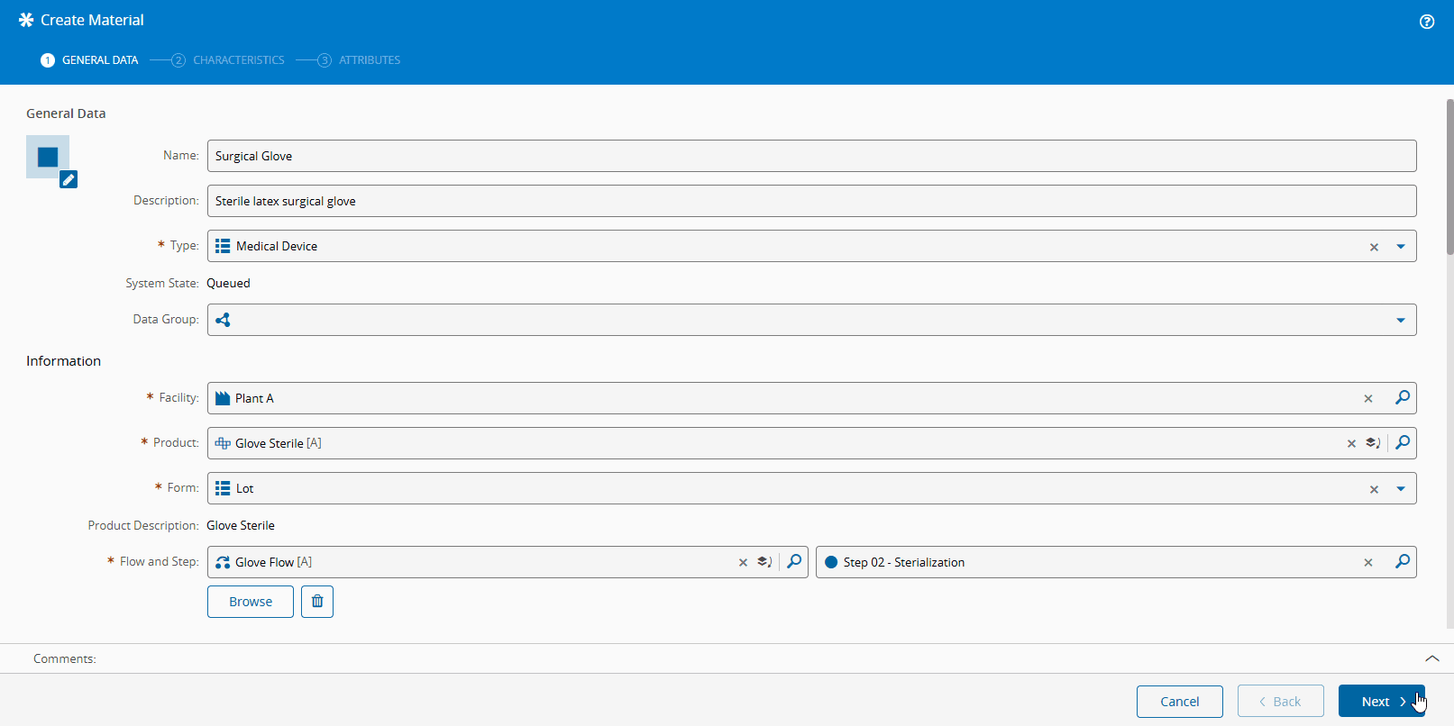Focus the Description input field
Image resolution: width=1454 pixels, height=726 pixels.
click(x=812, y=201)
